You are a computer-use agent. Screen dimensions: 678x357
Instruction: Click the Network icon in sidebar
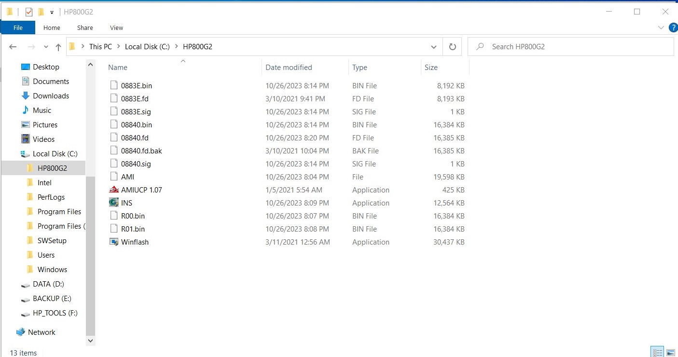(x=21, y=332)
